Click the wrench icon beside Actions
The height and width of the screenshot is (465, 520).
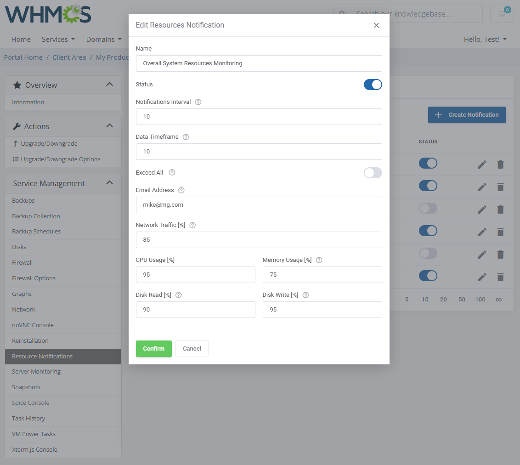(17, 126)
